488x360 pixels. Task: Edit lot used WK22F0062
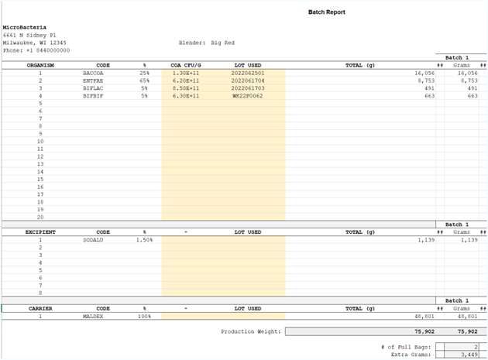tap(248, 96)
